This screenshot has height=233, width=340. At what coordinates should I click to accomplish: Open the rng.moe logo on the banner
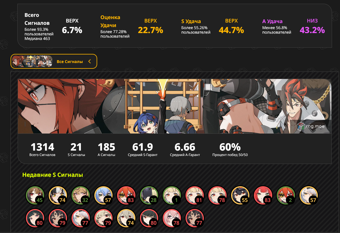coord(311,126)
